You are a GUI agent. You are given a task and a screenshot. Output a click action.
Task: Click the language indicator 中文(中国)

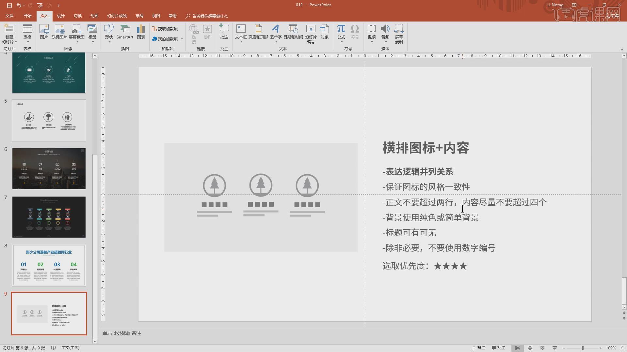coord(71,348)
